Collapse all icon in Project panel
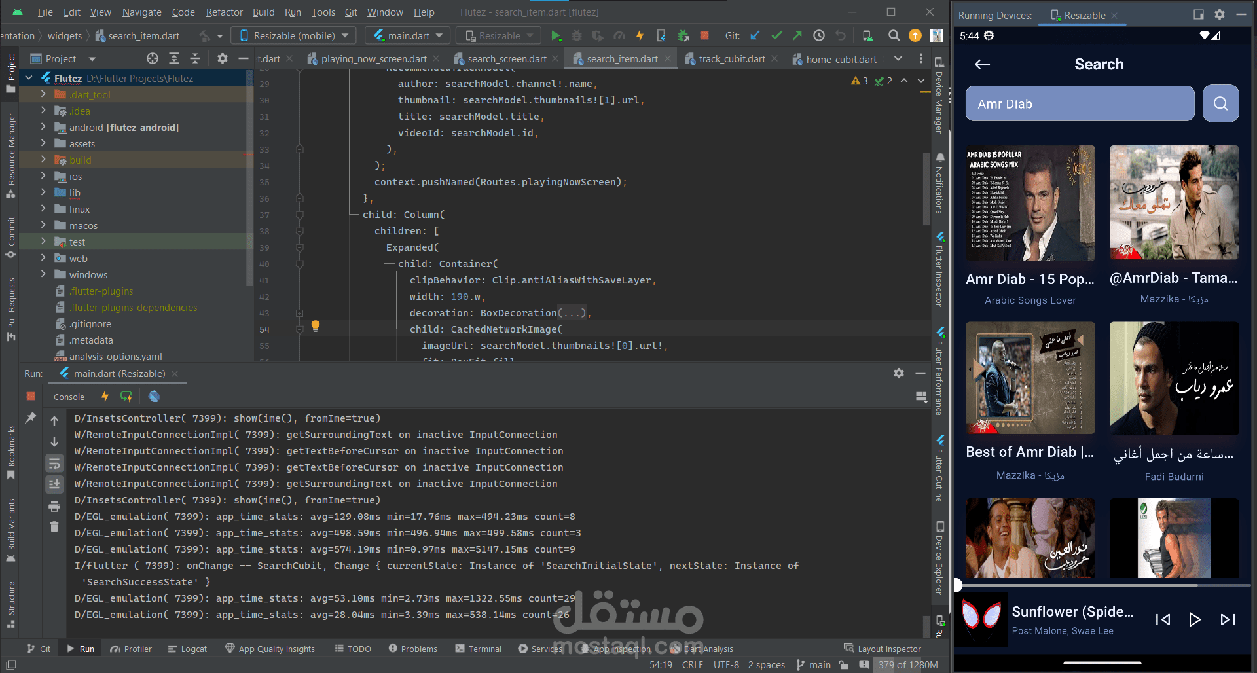 tap(195, 59)
